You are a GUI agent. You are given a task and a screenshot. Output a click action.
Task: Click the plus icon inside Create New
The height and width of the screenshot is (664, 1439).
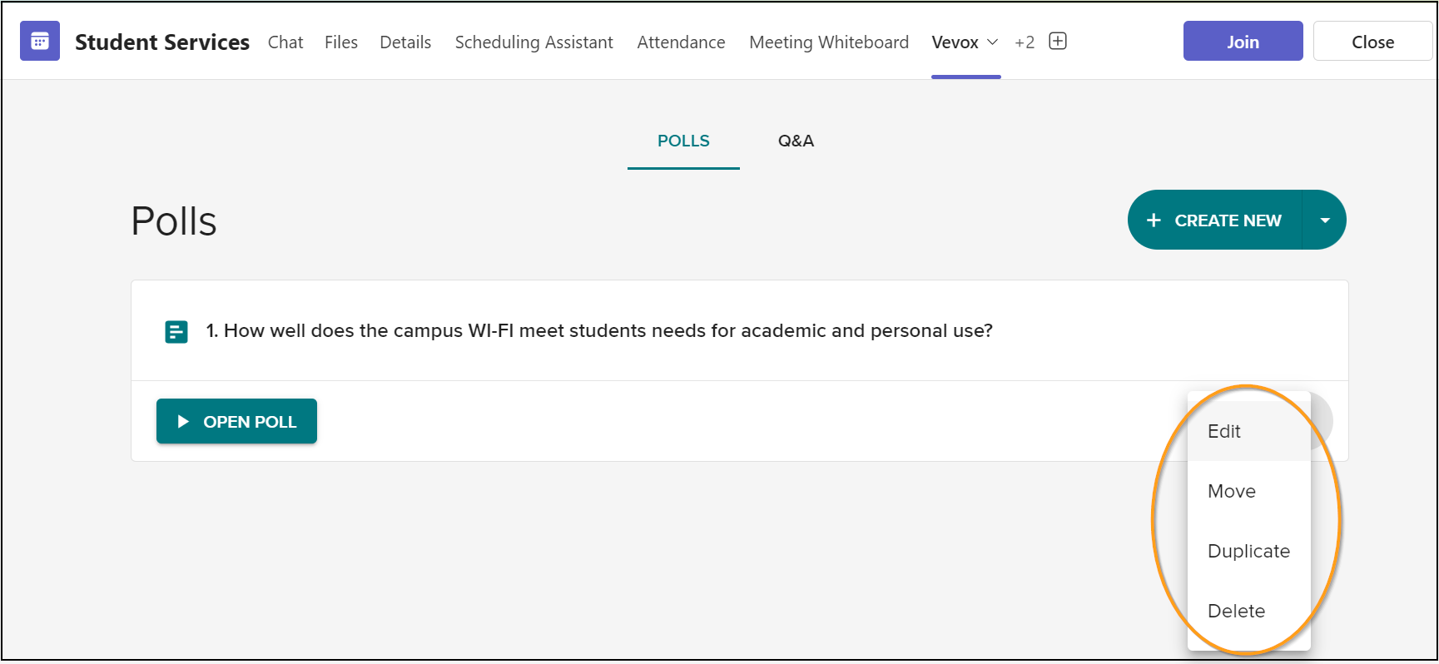point(1154,220)
